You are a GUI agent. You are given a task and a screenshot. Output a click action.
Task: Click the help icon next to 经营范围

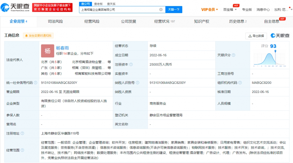pyautogui.click(x=22, y=150)
